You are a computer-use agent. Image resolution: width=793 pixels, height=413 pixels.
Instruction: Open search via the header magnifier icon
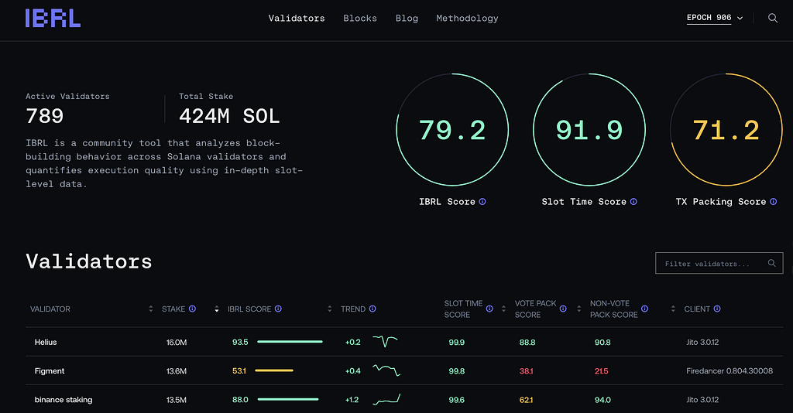pyautogui.click(x=772, y=19)
